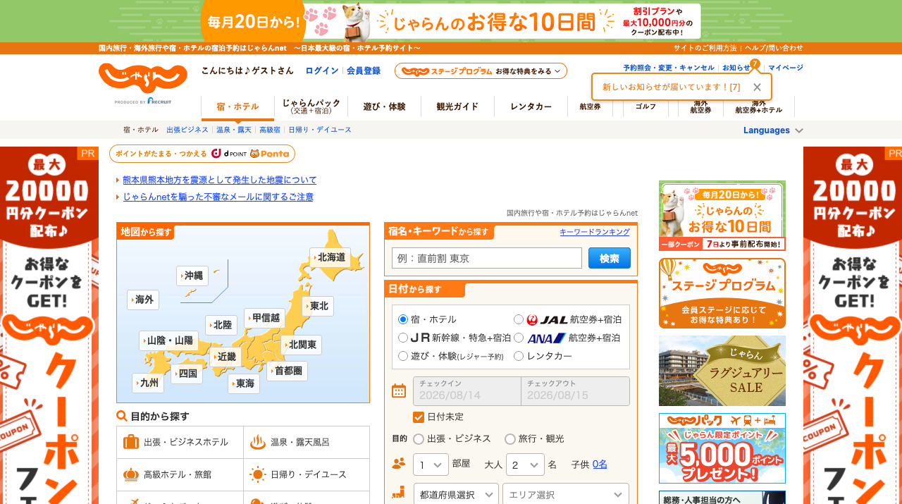Viewport: 902px width, 504px height.
Task: Open the 遊び・体験 tab
Action: (x=384, y=106)
